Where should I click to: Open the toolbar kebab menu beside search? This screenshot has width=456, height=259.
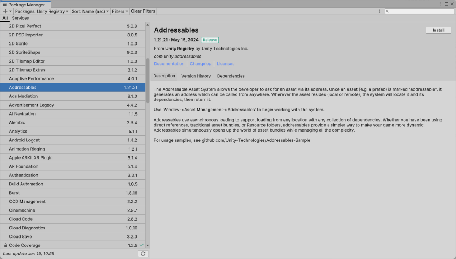380,11
